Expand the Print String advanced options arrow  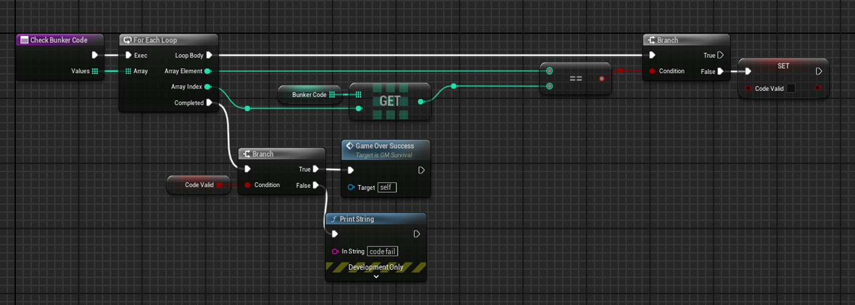coord(376,276)
